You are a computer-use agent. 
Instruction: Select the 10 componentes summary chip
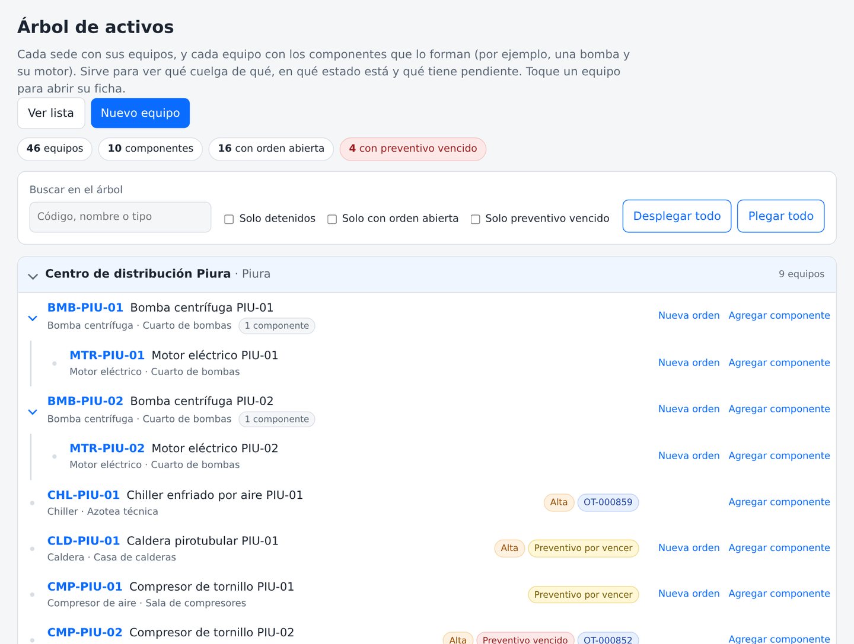click(x=151, y=149)
